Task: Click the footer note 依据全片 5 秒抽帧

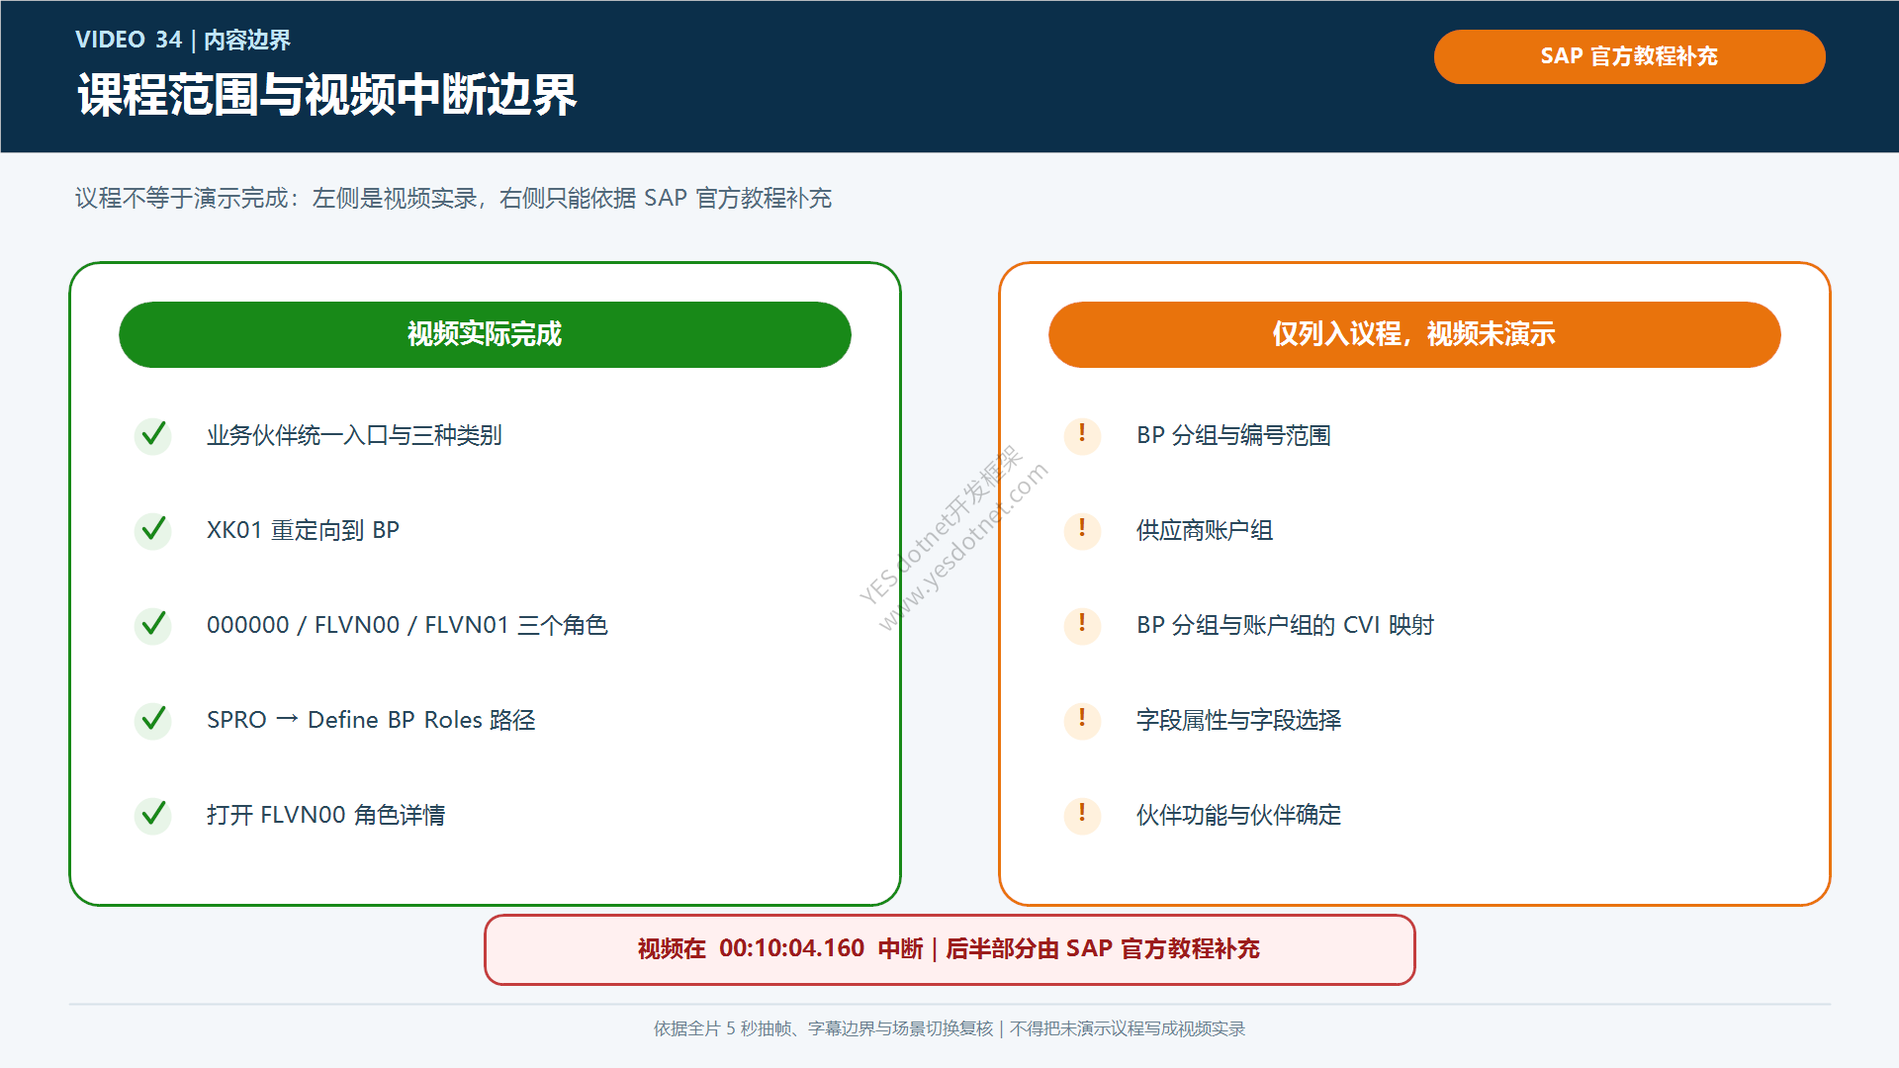Action: (x=949, y=1028)
